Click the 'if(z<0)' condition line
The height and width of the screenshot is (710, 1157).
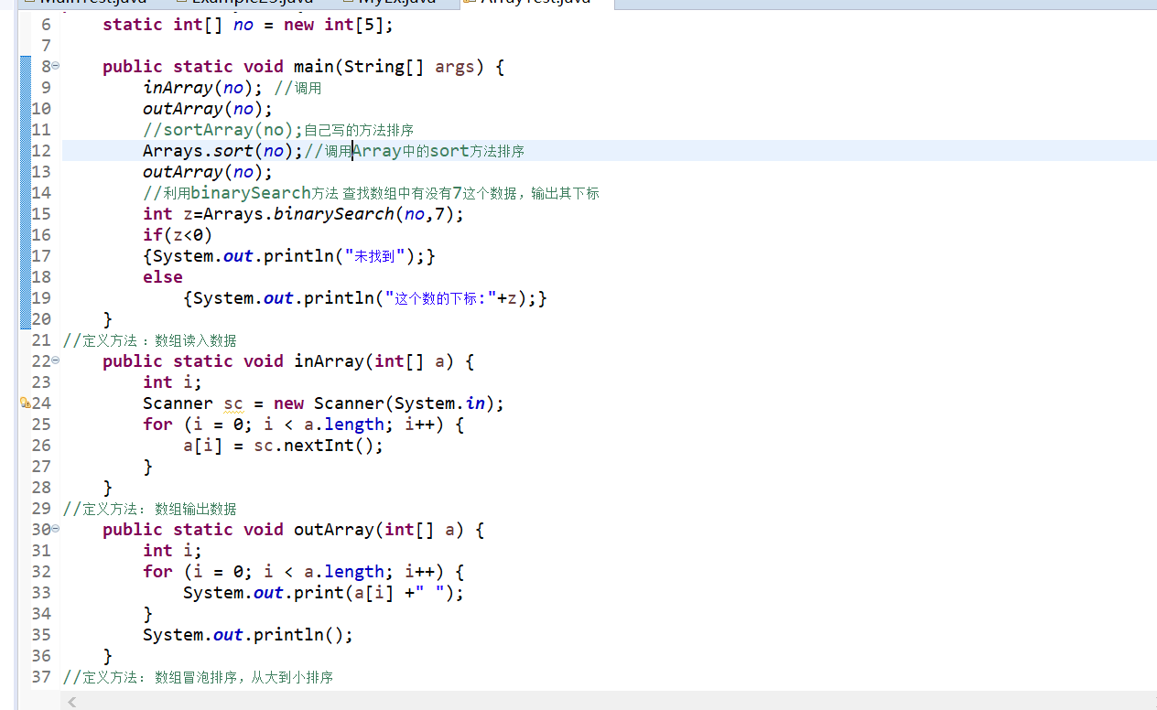178,235
